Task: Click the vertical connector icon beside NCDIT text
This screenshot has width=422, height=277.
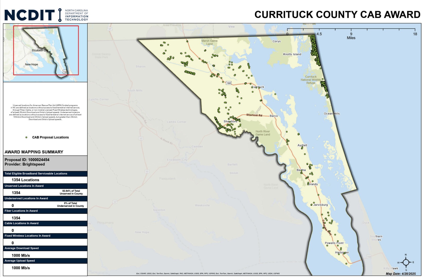Action: pos(60,15)
